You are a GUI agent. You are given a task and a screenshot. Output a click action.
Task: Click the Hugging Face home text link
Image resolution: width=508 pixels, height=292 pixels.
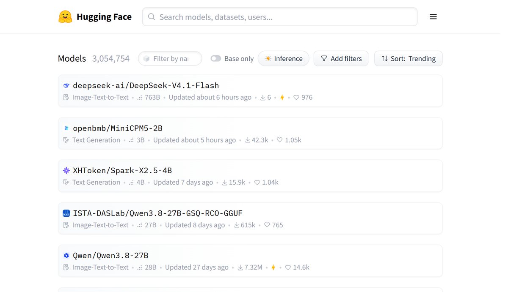pos(104,17)
